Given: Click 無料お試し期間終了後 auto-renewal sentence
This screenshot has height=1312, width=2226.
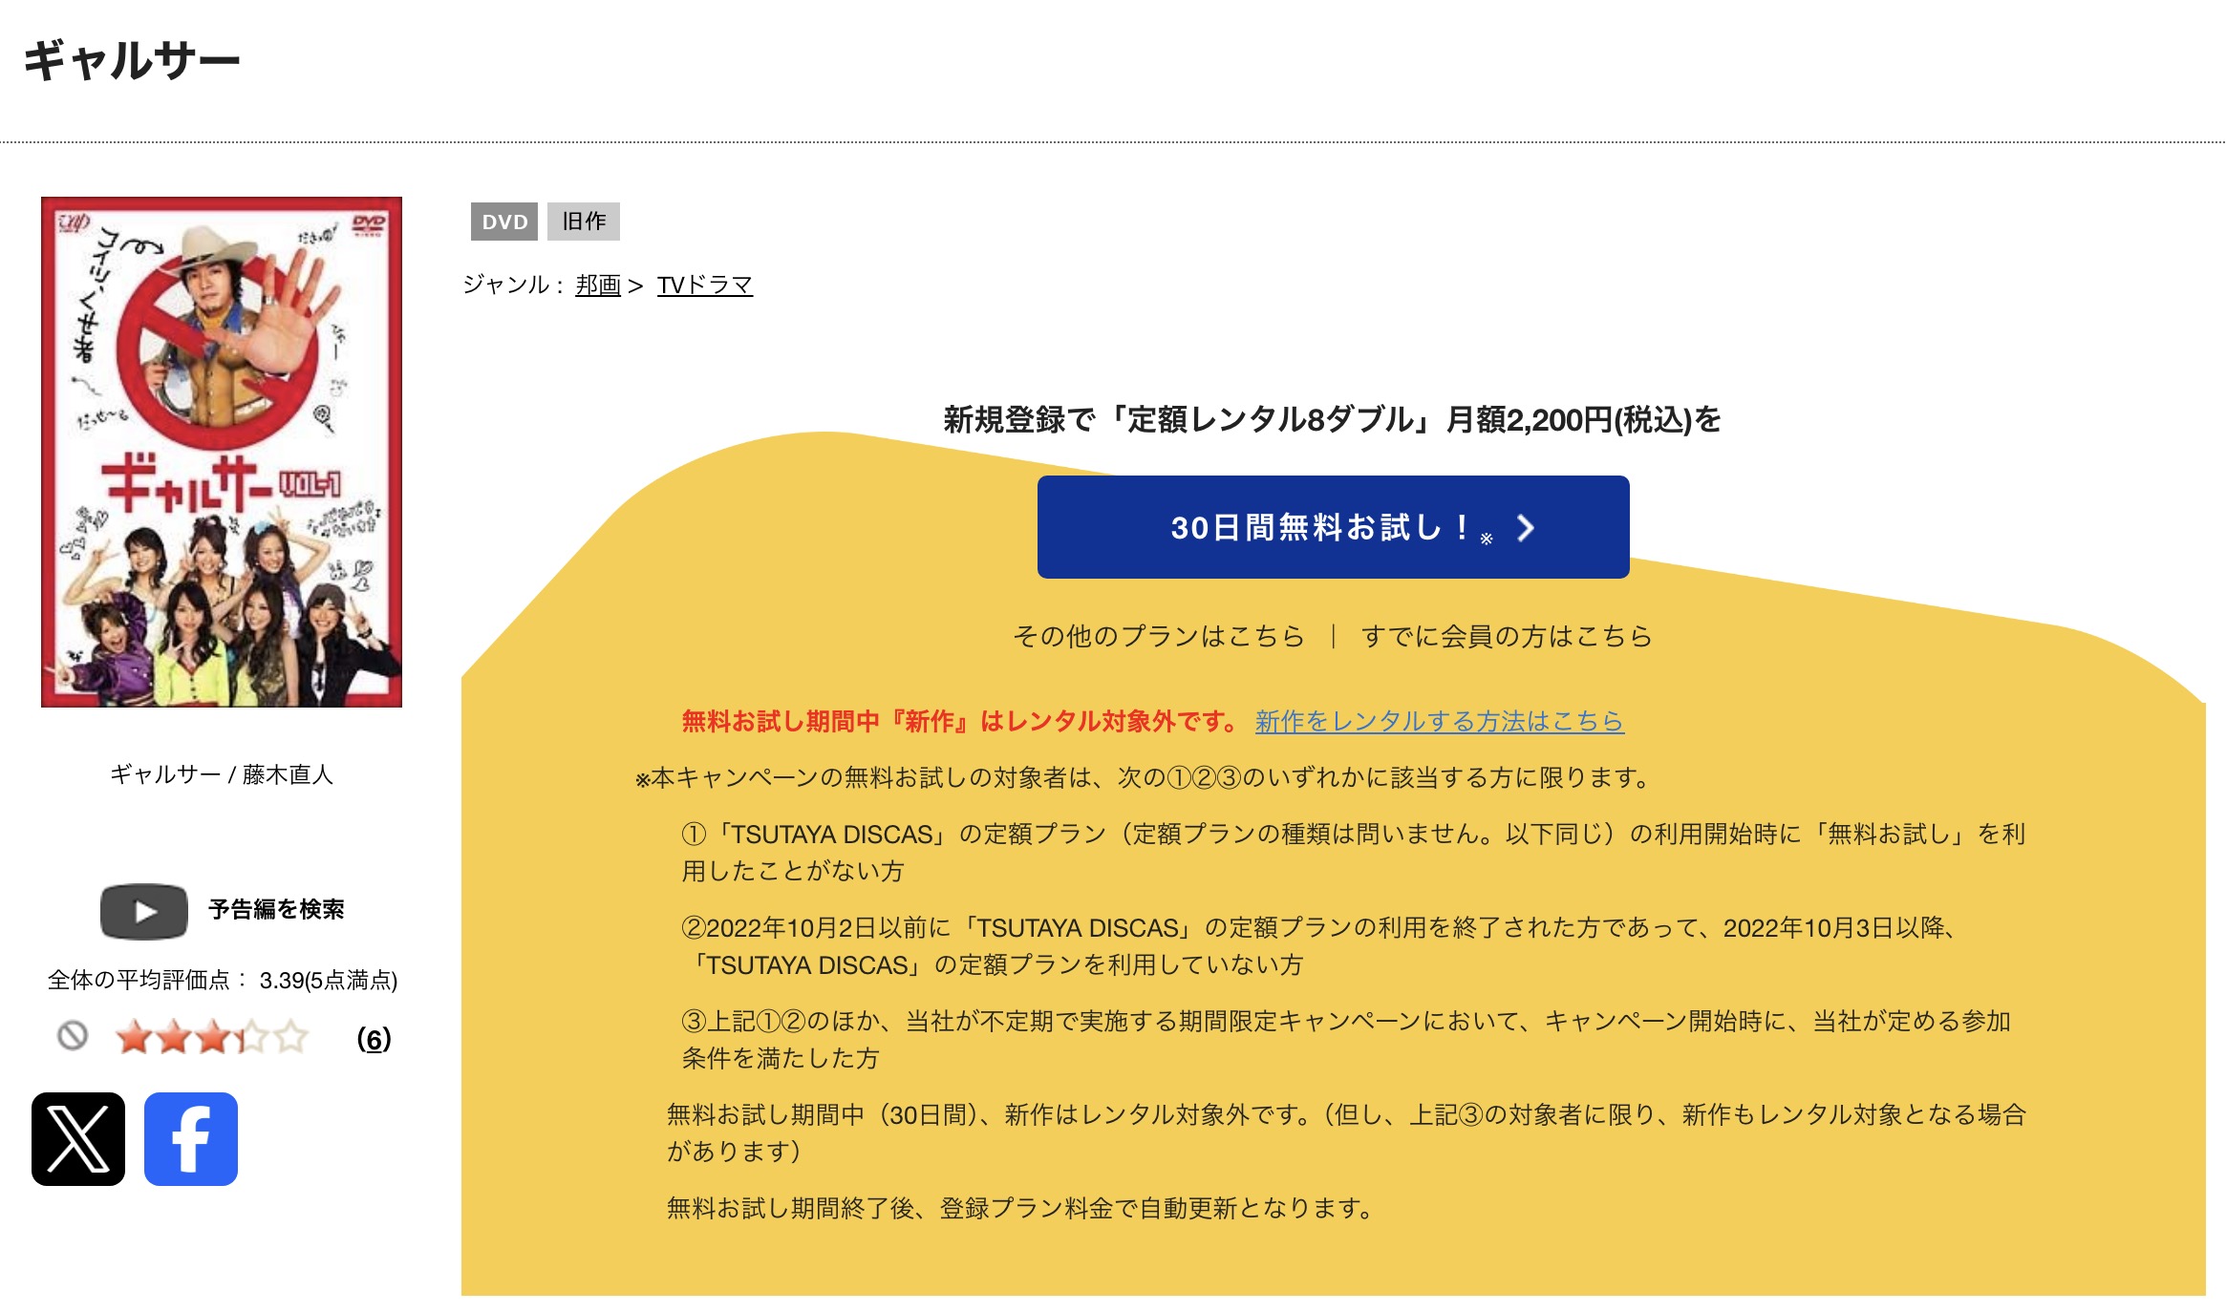Looking at the screenshot, I should click(1020, 1209).
